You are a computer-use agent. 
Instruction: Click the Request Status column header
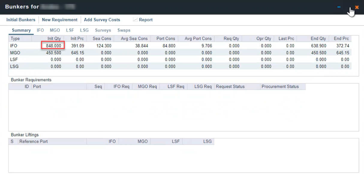(x=230, y=87)
